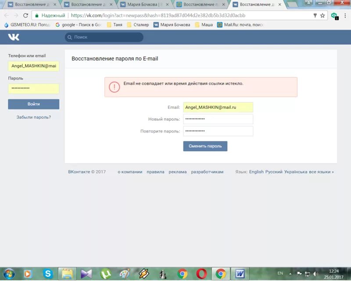This screenshot has height=281, width=351.
Task: Click the secure lock icon in address bar
Action: pyautogui.click(x=37, y=15)
